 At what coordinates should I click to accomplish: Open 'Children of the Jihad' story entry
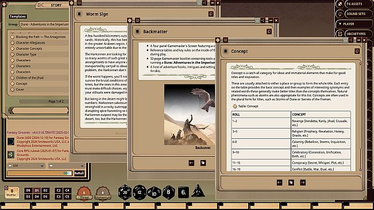coord(29,77)
